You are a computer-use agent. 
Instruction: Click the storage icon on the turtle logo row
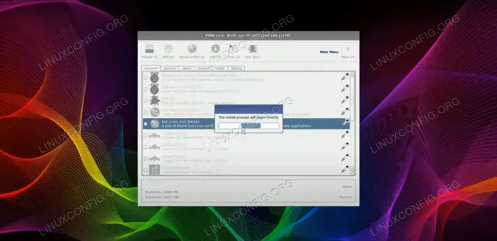pyautogui.click(x=345, y=100)
